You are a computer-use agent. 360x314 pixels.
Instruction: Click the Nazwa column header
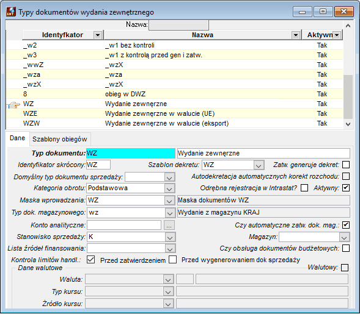[202, 35]
